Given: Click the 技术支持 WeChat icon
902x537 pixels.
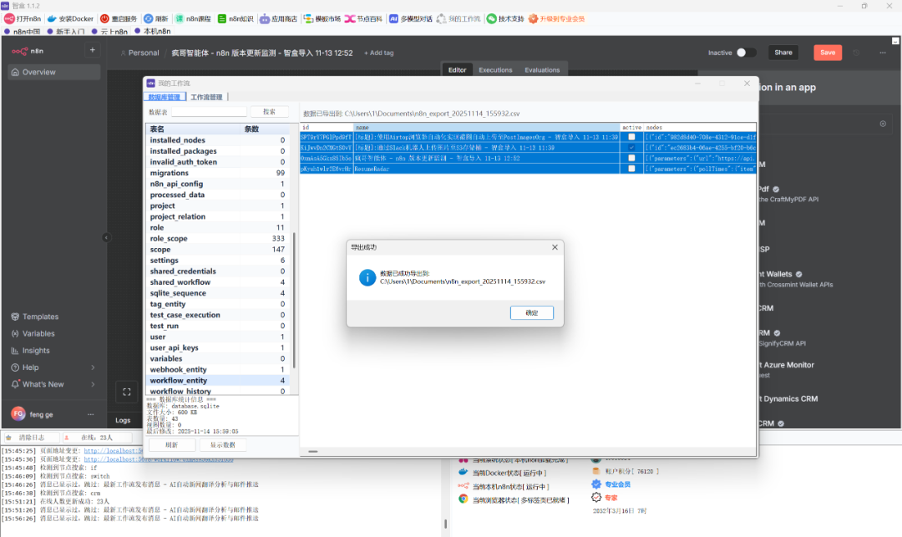Looking at the screenshot, I should (x=492, y=18).
